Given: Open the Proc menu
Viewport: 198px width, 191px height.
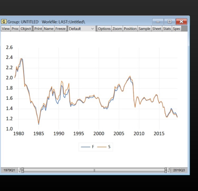Looking at the screenshot, I should [15, 29].
